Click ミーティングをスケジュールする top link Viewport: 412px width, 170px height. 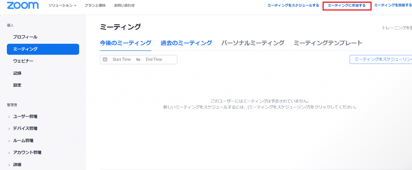[x=293, y=6]
